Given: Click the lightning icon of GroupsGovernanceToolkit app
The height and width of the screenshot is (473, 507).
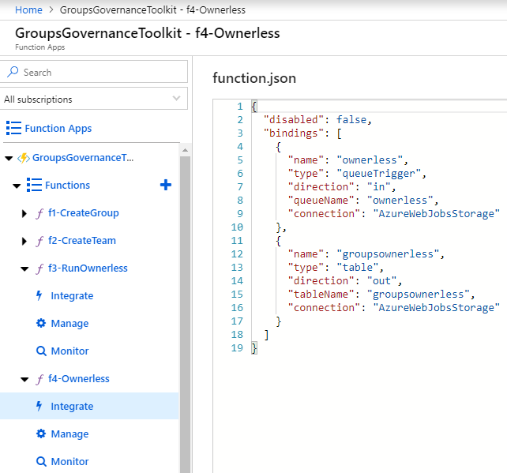Looking at the screenshot, I should [24, 157].
